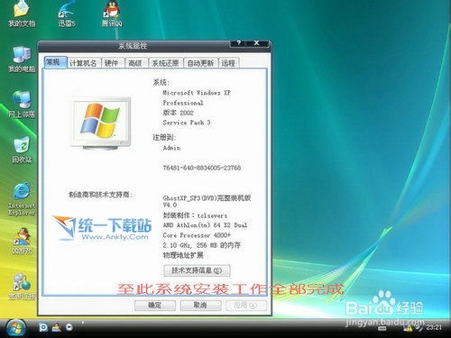
Task: Select the 回收站 recycle bin icon
Action: click(22, 150)
